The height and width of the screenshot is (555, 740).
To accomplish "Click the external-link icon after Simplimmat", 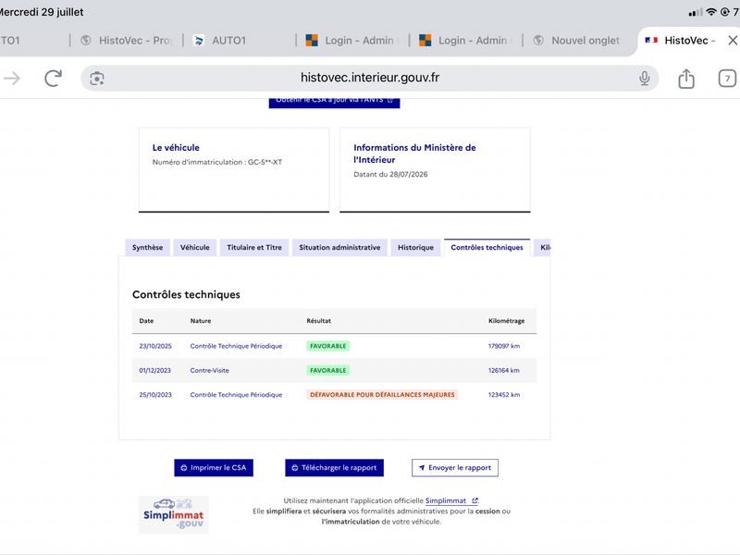I will 475,500.
